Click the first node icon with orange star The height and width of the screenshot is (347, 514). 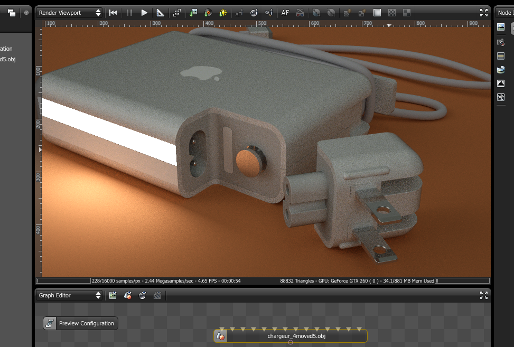click(x=347, y=13)
